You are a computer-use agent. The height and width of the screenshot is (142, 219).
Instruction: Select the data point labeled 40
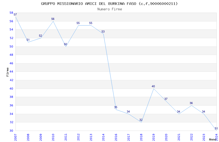[x=153, y=86]
